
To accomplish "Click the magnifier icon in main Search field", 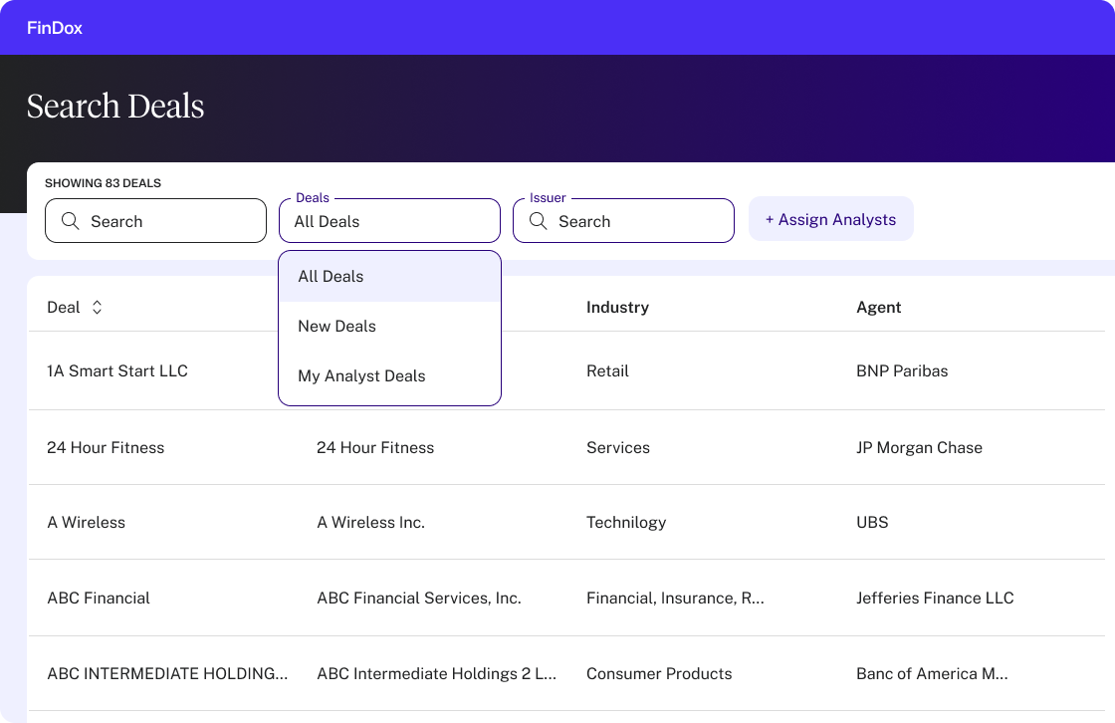I will tap(70, 221).
